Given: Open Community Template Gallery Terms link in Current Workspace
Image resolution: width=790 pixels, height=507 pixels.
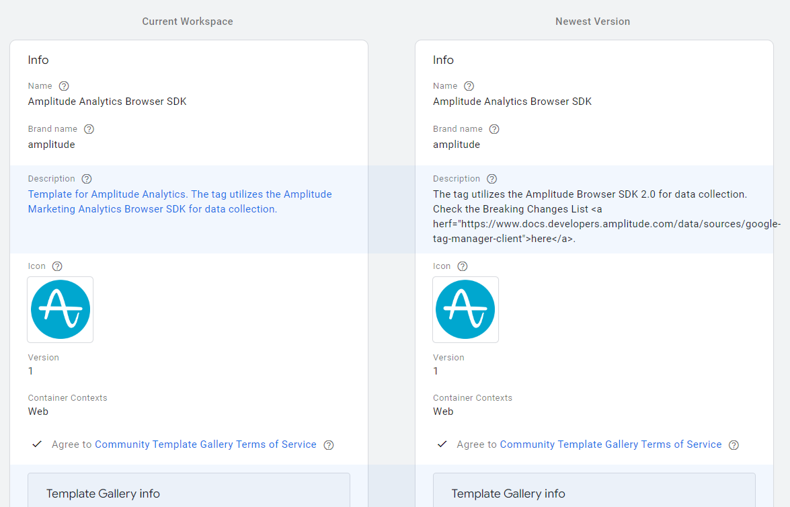Looking at the screenshot, I should (205, 444).
